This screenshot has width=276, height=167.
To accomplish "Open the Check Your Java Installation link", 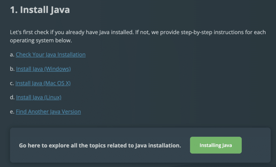I will [x=51, y=55].
